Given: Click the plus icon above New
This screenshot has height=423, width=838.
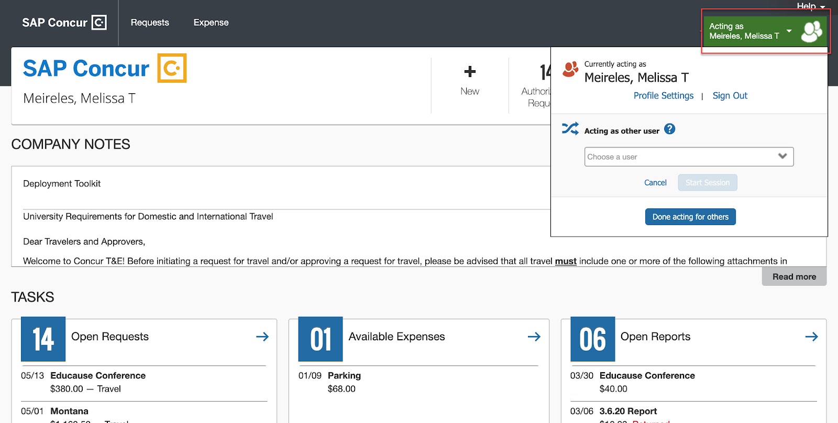Looking at the screenshot, I should 470,72.
